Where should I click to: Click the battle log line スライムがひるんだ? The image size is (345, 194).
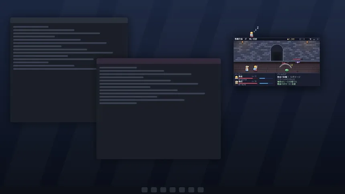(x=286, y=79)
